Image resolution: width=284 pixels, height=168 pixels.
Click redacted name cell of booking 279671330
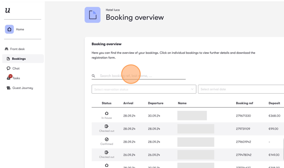[x=192, y=115]
